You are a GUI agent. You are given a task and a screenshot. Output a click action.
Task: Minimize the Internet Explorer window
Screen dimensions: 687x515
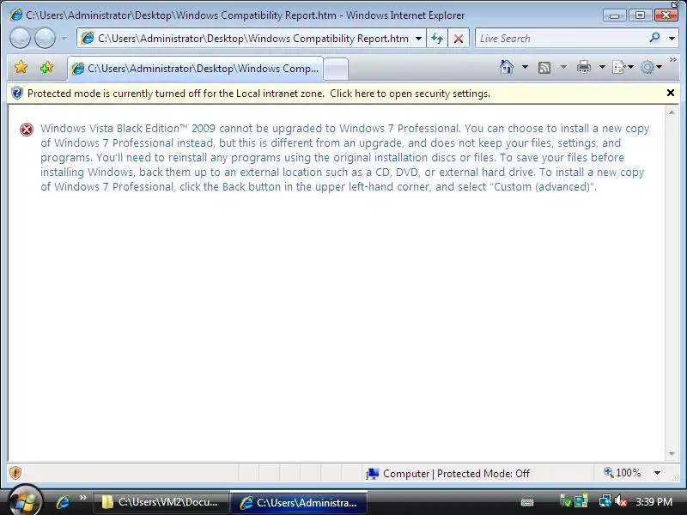pyautogui.click(x=615, y=15)
